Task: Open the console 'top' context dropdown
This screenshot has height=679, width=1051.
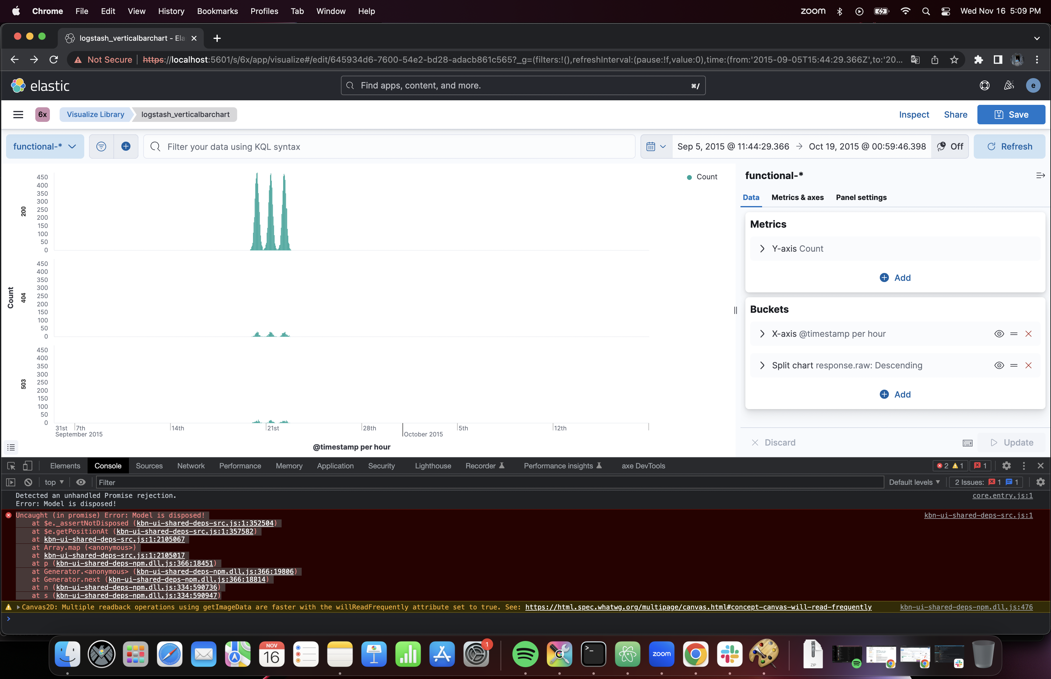Action: (x=54, y=482)
